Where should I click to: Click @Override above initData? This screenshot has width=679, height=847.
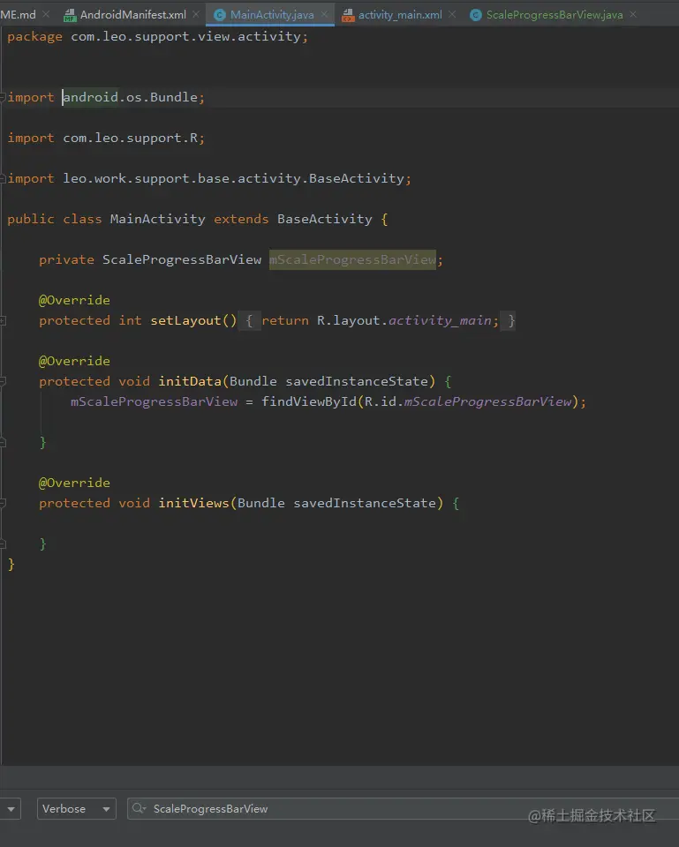[74, 361]
